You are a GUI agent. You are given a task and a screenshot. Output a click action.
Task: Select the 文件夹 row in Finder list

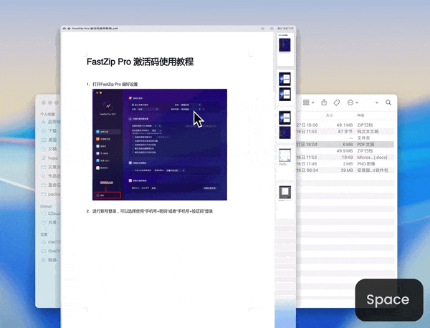(x=345, y=138)
